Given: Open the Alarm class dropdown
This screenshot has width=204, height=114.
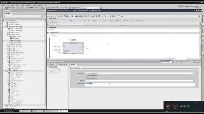Looking at the screenshot, I should [194, 73].
